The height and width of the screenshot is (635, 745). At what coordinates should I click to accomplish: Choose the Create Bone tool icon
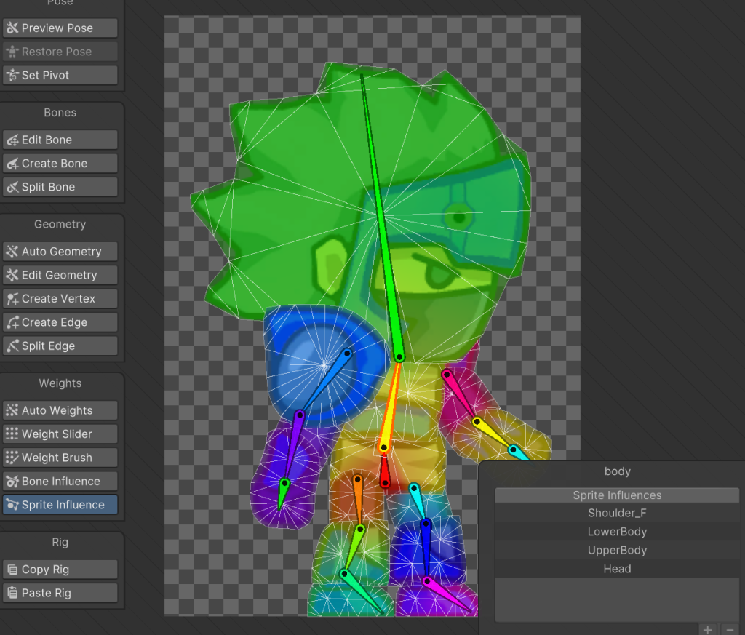tap(12, 164)
